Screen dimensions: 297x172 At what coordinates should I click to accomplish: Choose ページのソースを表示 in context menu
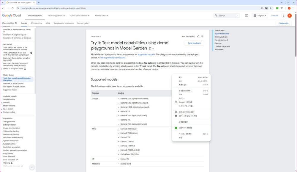(x=191, y=134)
